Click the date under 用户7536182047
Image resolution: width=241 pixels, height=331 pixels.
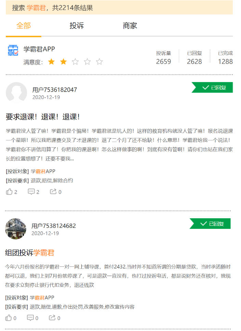click(46, 97)
